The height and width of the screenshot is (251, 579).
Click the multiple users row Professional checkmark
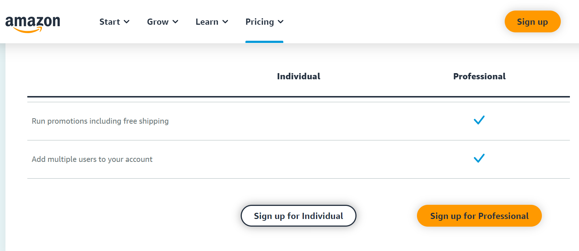pos(479,158)
